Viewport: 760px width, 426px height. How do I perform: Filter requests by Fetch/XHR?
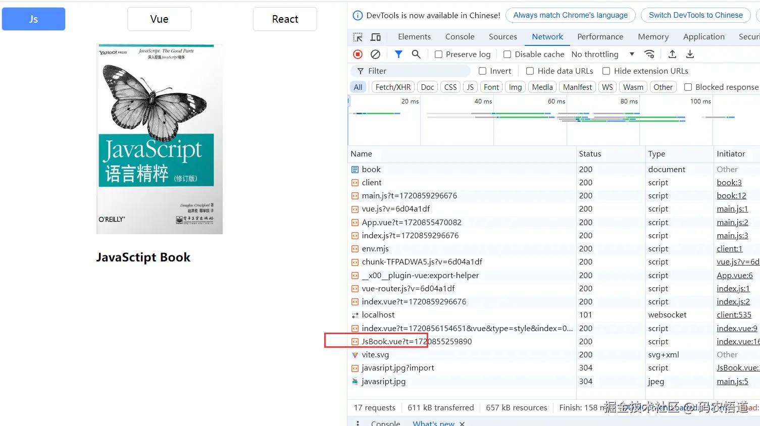click(393, 87)
